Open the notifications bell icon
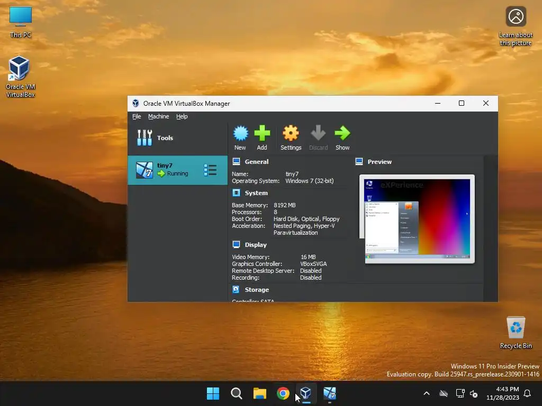Image resolution: width=542 pixels, height=406 pixels. (528, 393)
